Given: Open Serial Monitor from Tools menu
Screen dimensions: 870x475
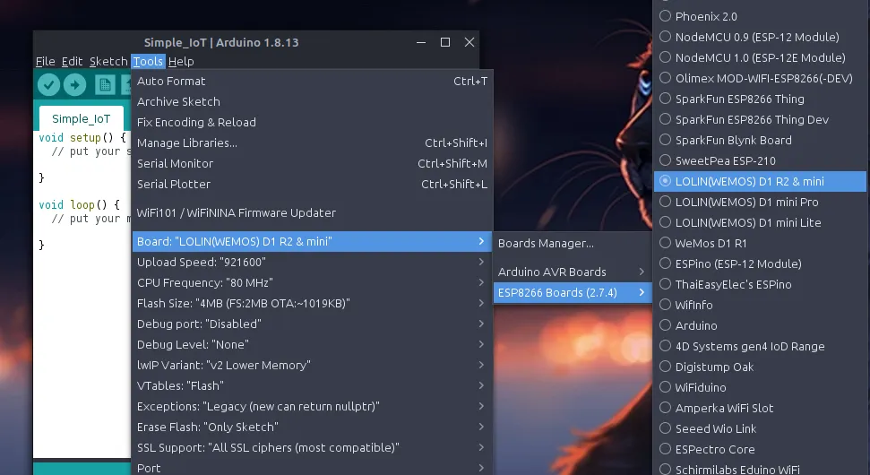Looking at the screenshot, I should (x=176, y=164).
